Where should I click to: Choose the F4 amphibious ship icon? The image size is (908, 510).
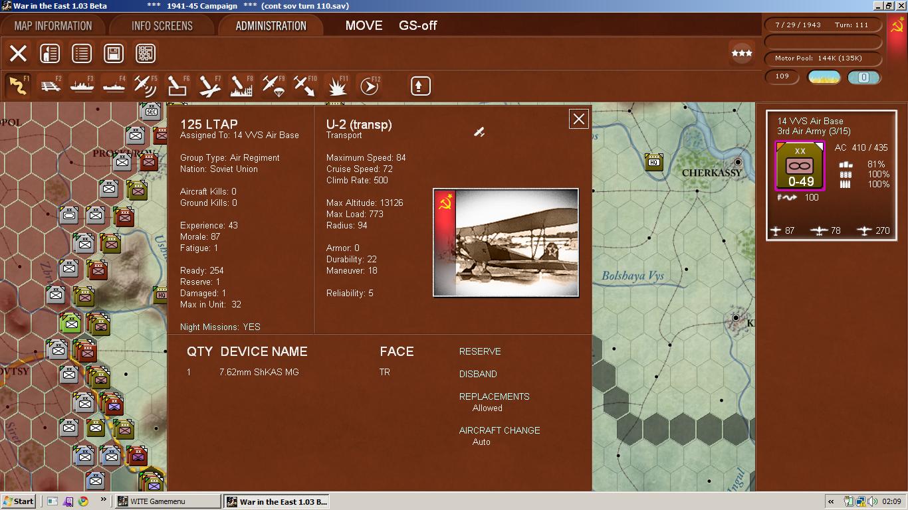pyautogui.click(x=114, y=86)
